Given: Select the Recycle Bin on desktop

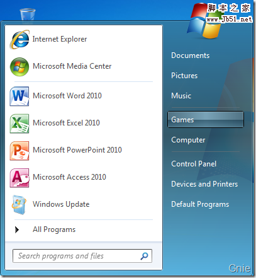Looking at the screenshot, I should coord(28,14).
